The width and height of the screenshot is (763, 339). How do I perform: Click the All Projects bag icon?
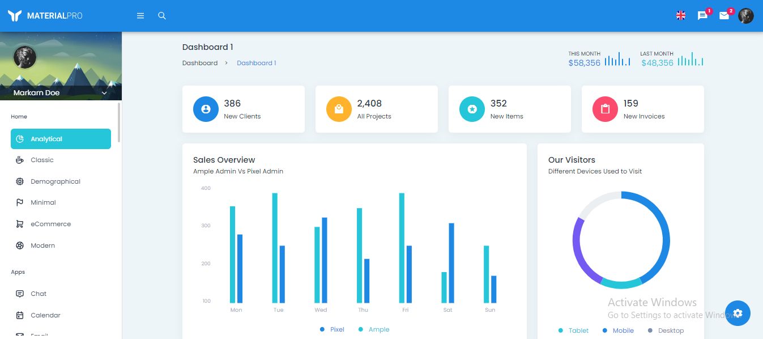coord(339,109)
